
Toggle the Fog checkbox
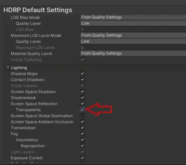point(82,134)
